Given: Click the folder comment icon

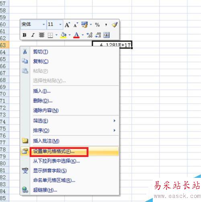Looking at the screenshot, I should [x=25, y=141].
